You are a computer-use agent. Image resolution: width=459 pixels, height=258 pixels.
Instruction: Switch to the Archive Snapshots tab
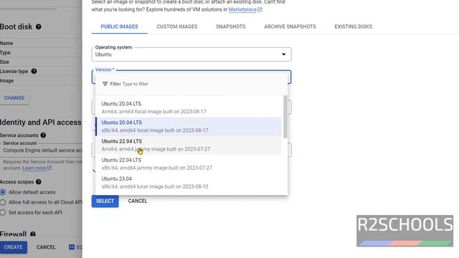click(290, 27)
